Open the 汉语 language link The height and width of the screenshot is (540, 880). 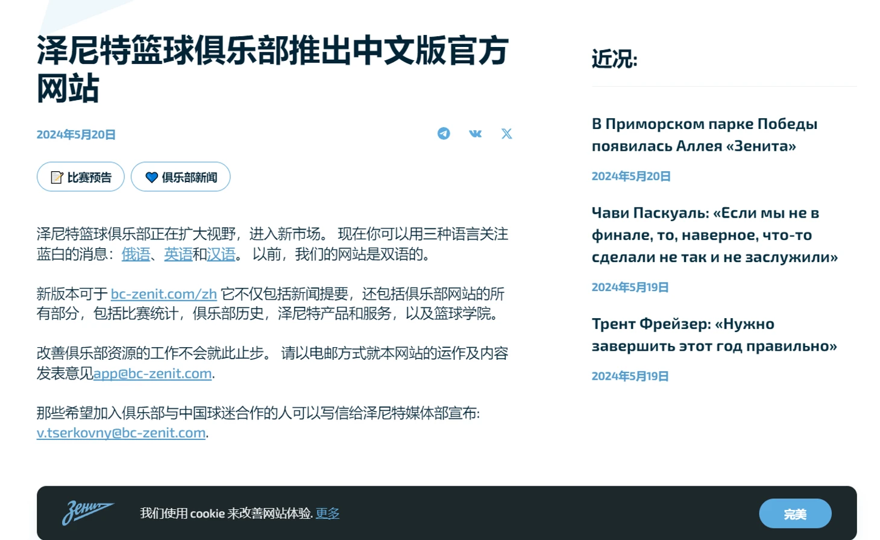pos(221,254)
